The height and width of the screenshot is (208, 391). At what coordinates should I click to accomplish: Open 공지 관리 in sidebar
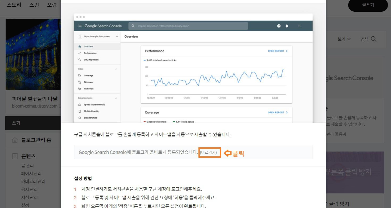pos(29,189)
